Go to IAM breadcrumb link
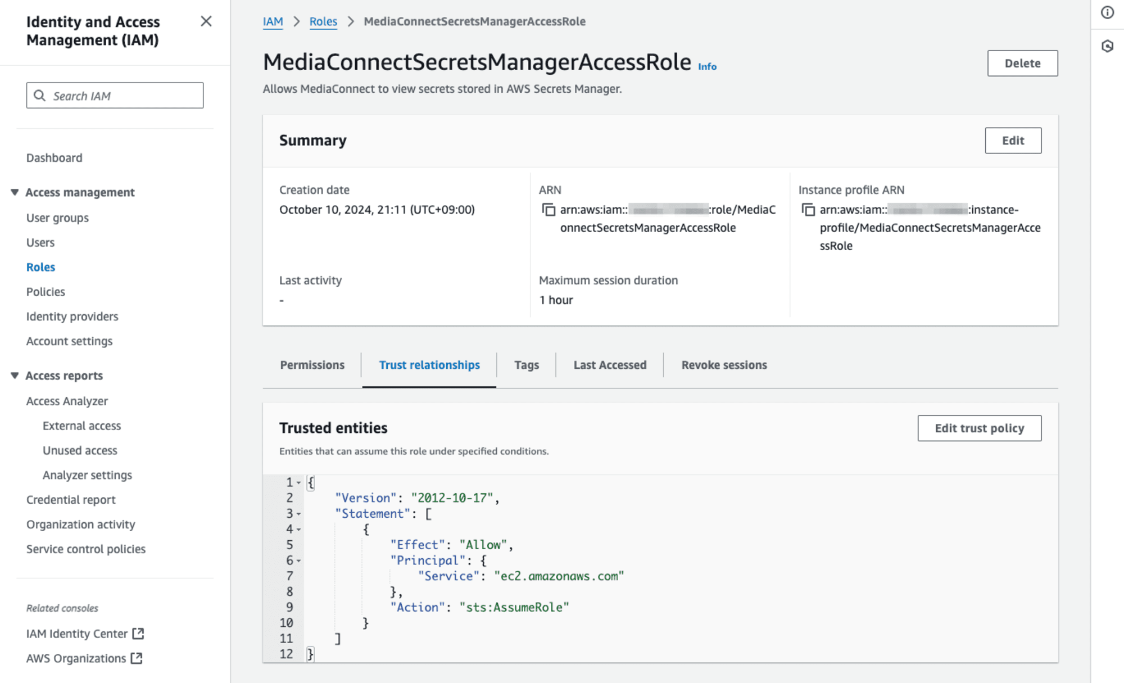The width and height of the screenshot is (1124, 683). click(x=273, y=21)
